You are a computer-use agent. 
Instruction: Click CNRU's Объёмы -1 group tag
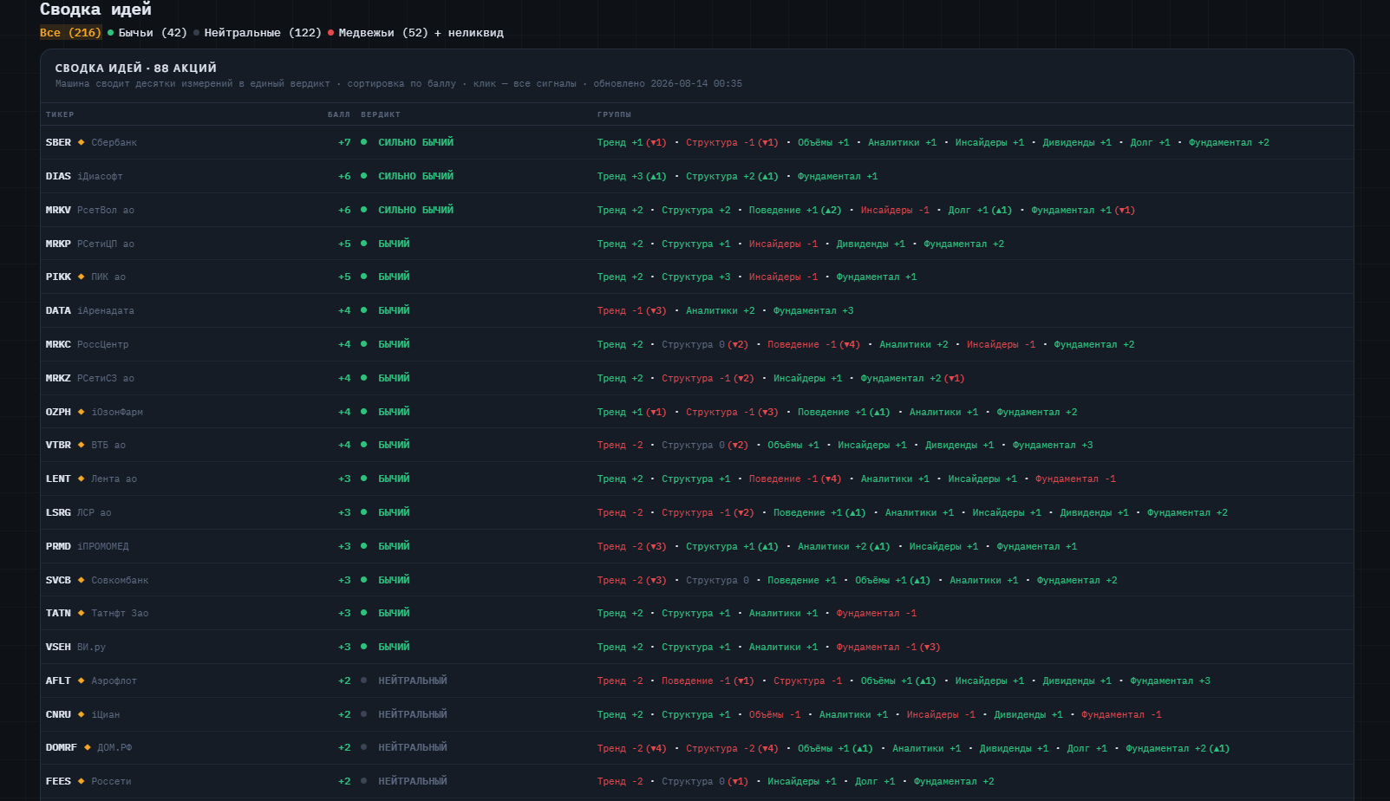click(775, 714)
